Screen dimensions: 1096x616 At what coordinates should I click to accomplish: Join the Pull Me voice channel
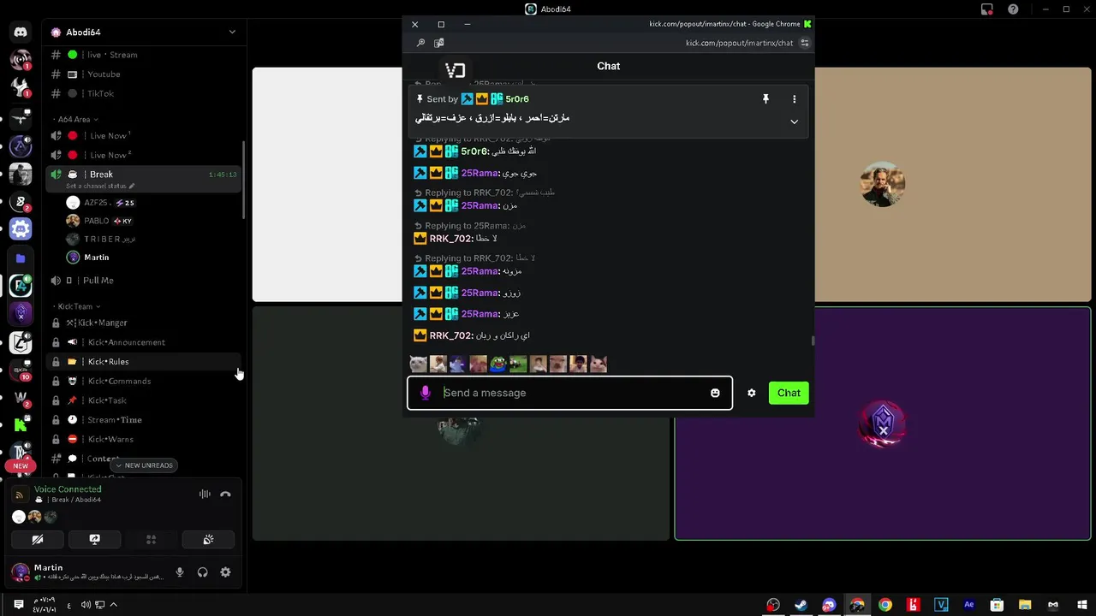coord(143,281)
